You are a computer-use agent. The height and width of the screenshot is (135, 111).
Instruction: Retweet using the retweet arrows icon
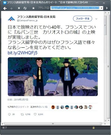click(x=22, y=114)
